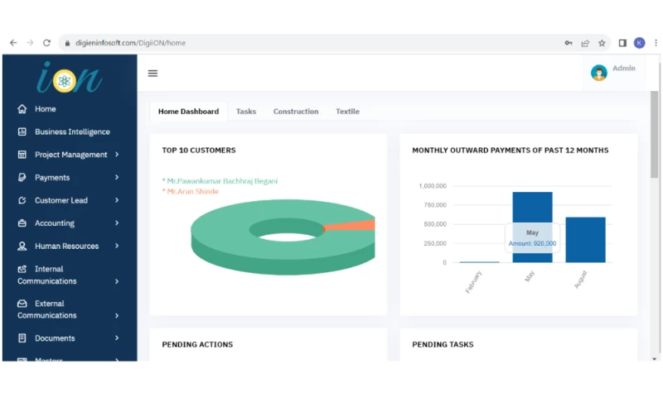Click the Home house icon in sidebar
The height and width of the screenshot is (397, 663).
pyautogui.click(x=22, y=109)
